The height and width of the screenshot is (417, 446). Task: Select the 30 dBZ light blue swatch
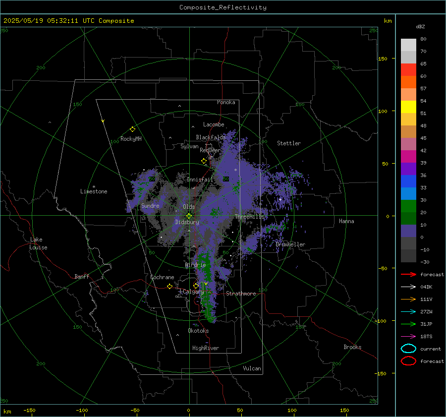point(408,193)
